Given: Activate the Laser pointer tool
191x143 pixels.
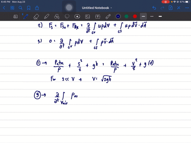Looking at the screenshot, I should click(108, 17).
